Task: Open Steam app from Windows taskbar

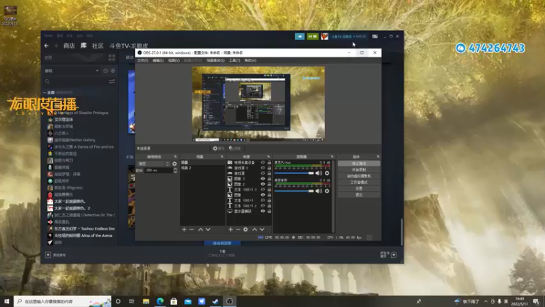Action: pyautogui.click(x=215, y=302)
